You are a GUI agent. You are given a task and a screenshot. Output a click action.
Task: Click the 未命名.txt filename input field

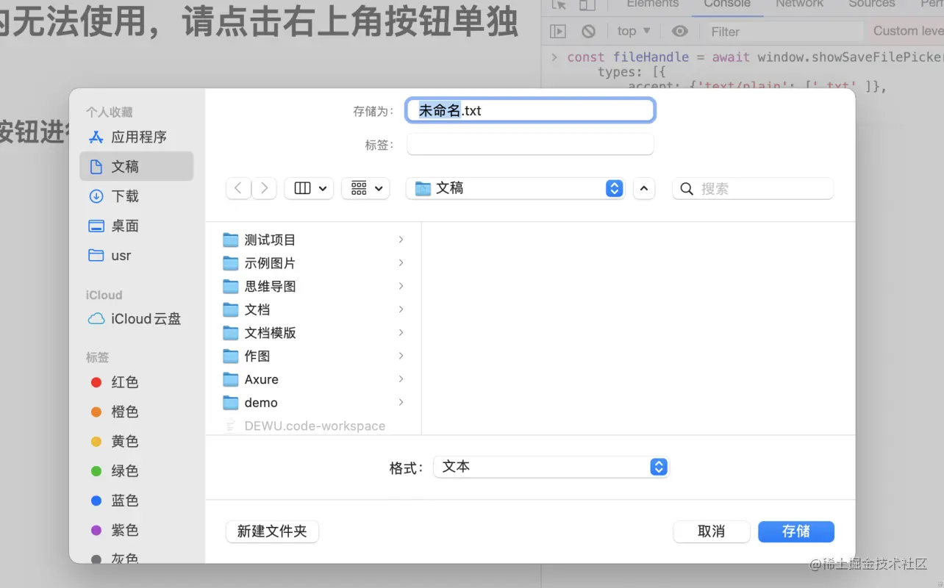click(529, 110)
